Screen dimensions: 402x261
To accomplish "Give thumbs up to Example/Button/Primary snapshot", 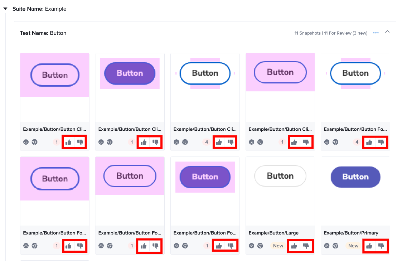I will click(369, 246).
